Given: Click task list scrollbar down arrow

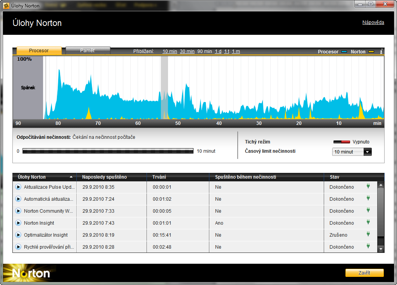Looking at the screenshot, I should pos(381,249).
